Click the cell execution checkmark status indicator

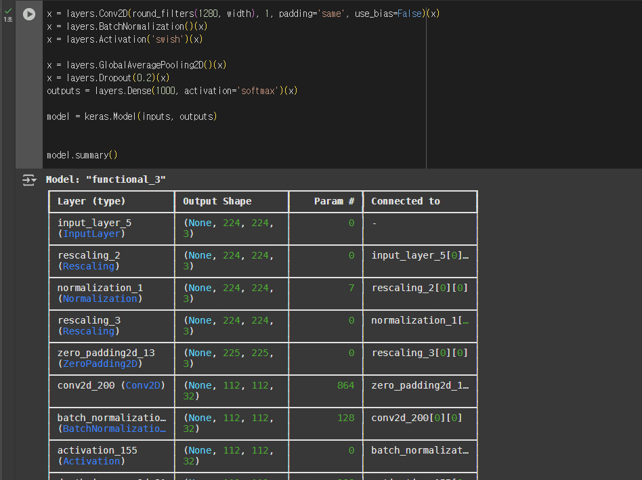(8, 11)
